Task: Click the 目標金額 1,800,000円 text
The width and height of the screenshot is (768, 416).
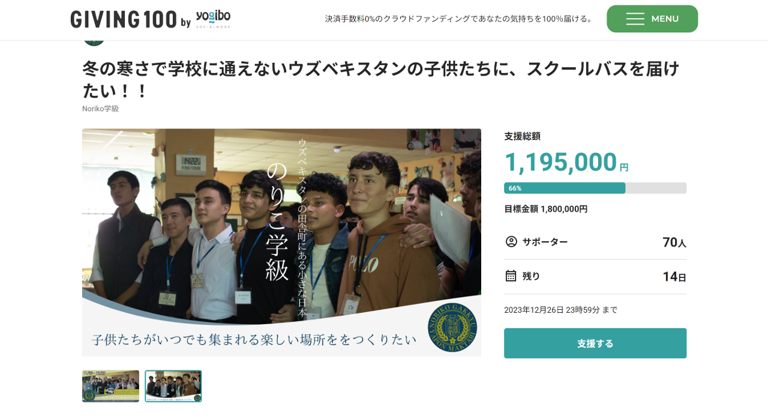Action: 546,209
